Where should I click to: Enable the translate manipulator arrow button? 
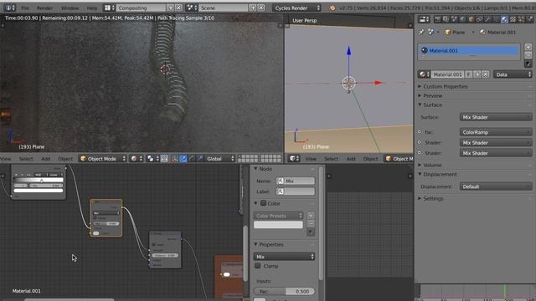tap(183, 159)
